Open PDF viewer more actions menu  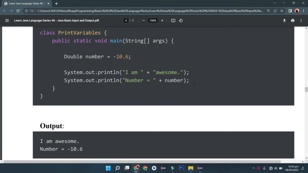301,20
